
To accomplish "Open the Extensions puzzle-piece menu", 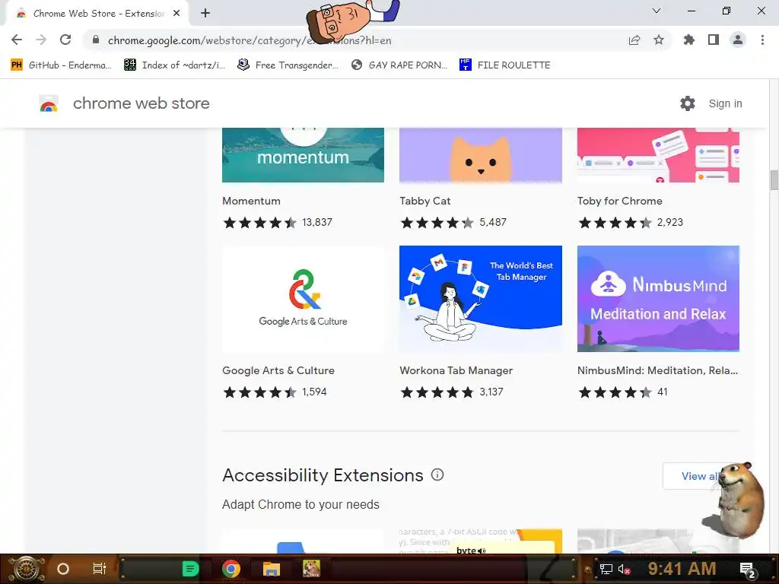I will 689,40.
